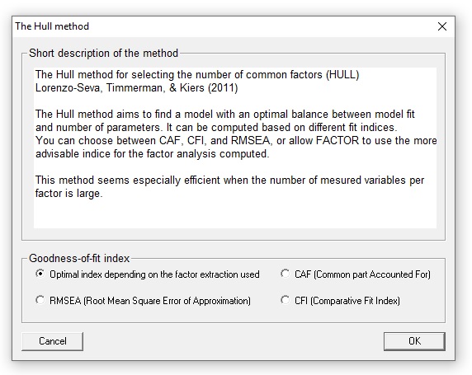Image resolution: width=472 pixels, height=375 pixels.
Task: Click the heading line mentioning common factors (HULL)
Action: tap(197, 74)
